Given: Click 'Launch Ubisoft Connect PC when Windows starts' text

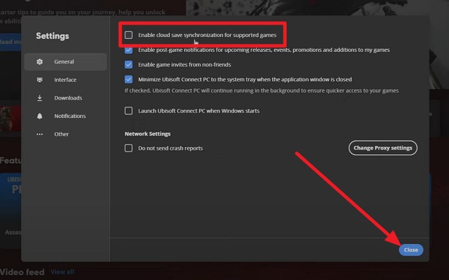Looking at the screenshot, I should point(199,111).
